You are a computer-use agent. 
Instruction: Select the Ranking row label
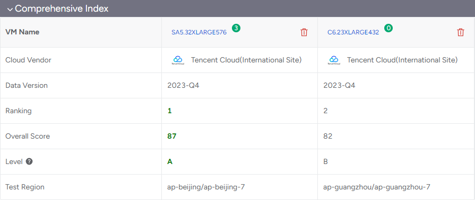click(19, 111)
